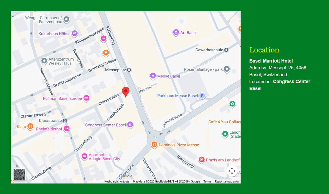Image resolution: width=329 pixels, height=194 pixels.
Task: Open the Keyboard shortcuts link
Action: [117, 182]
